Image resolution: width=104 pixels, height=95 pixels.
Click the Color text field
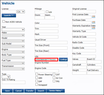coord(47,26)
